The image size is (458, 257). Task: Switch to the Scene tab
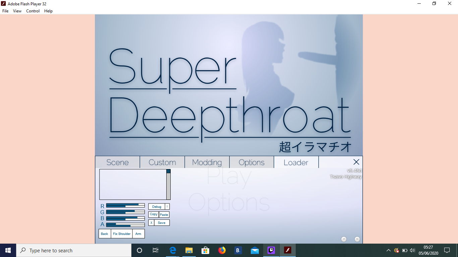tap(117, 162)
